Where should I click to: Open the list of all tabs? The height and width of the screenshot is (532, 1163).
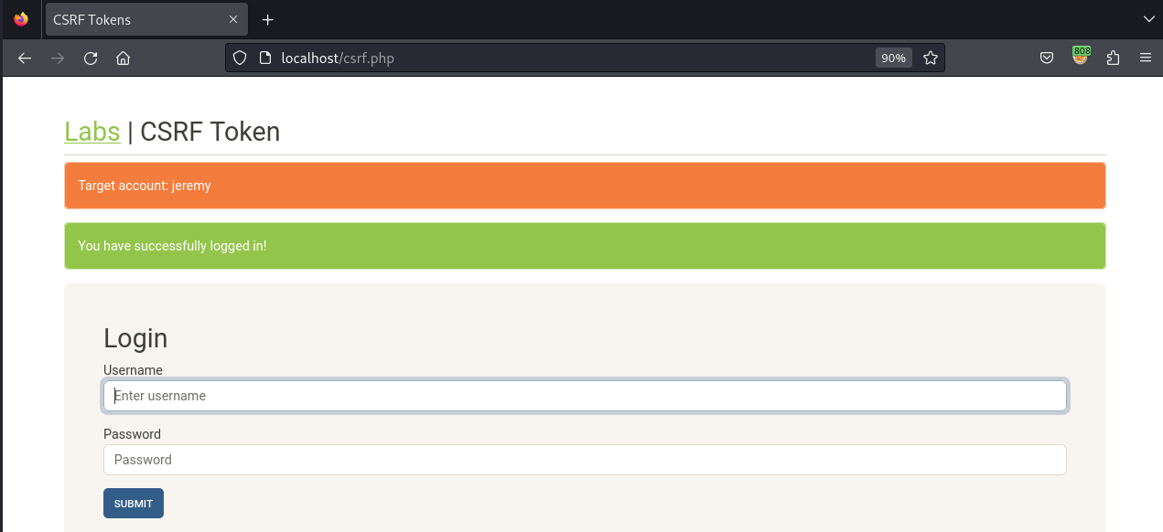[1148, 18]
